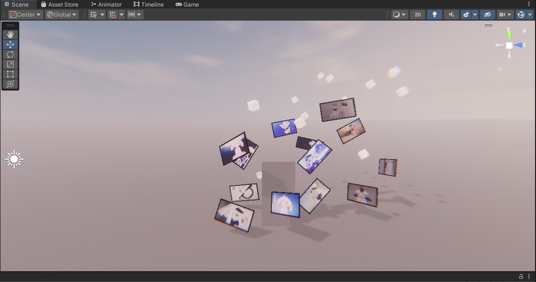
Task: Select the directional light sun gizmo
Action: [x=14, y=159]
